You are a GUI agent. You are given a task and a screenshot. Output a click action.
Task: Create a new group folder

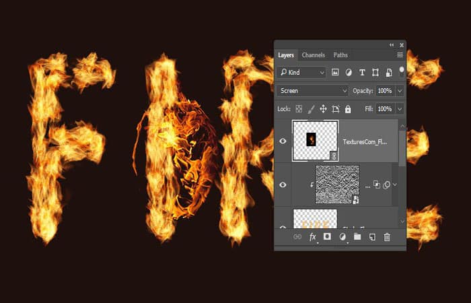click(357, 237)
